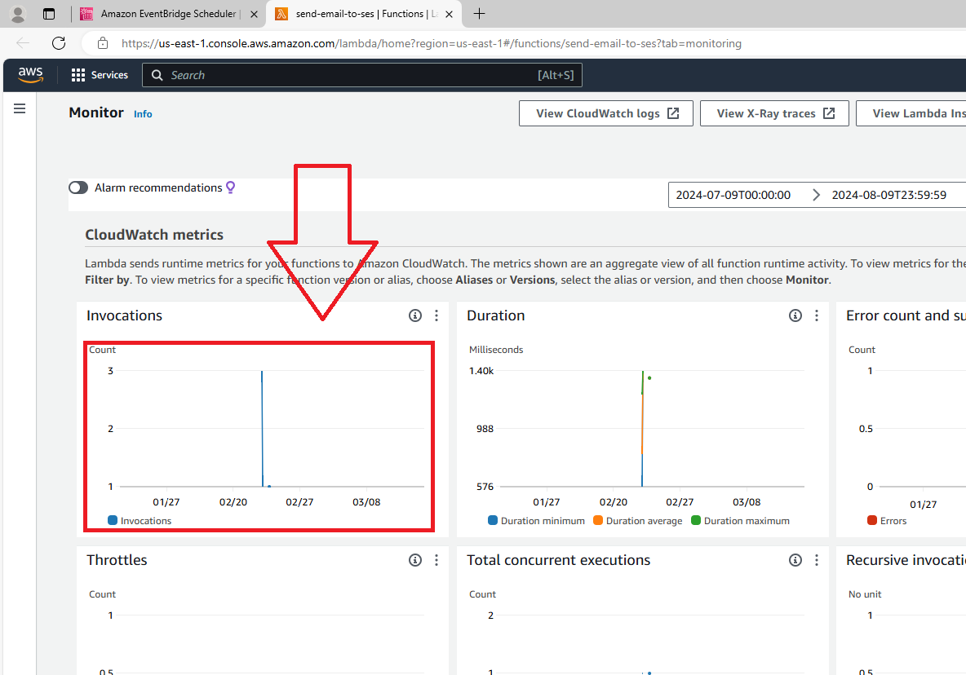Open the Services grid menu

(100, 75)
